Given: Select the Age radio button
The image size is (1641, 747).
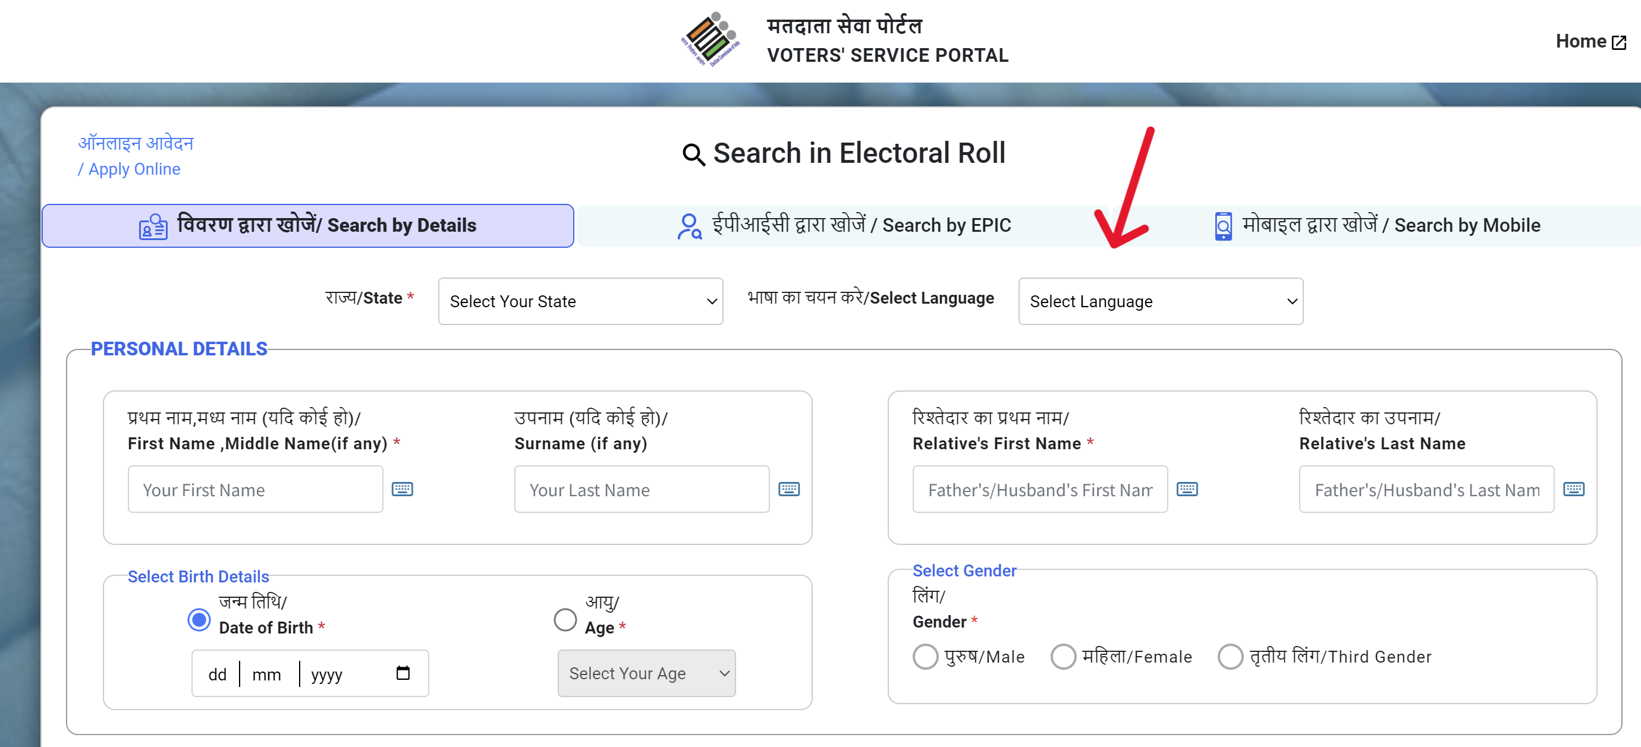Looking at the screenshot, I should (564, 619).
